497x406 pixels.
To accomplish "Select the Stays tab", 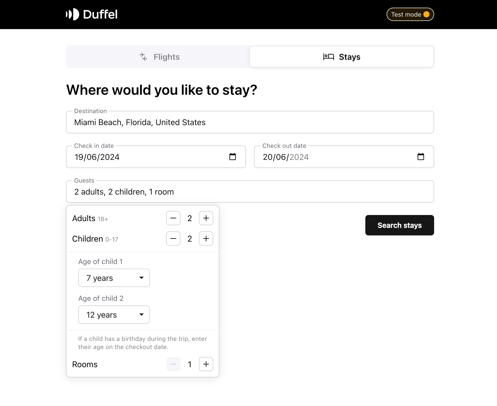I will point(342,57).
